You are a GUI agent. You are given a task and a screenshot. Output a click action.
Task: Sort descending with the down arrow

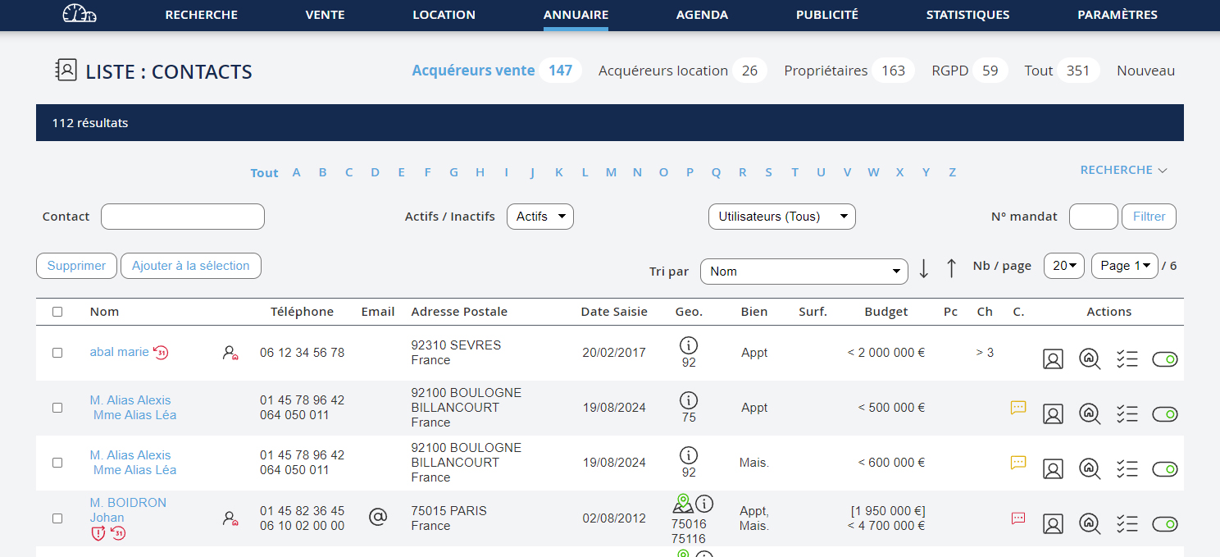click(923, 268)
